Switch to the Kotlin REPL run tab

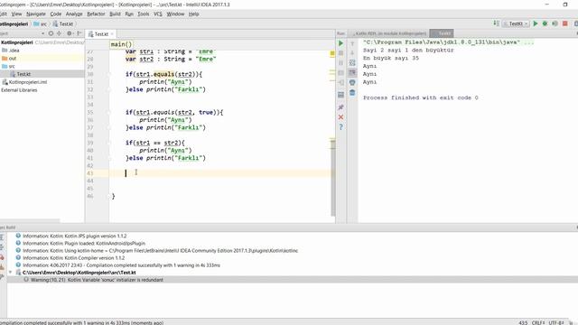[x=389, y=33]
